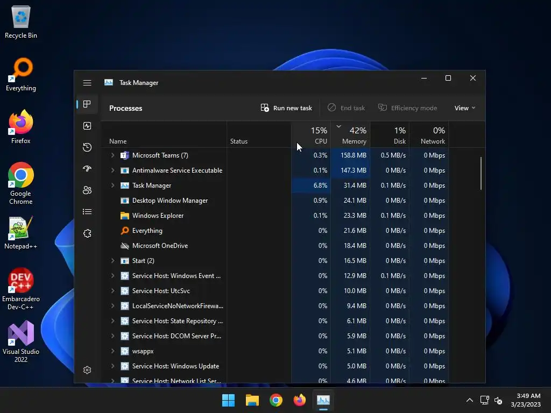The height and width of the screenshot is (413, 551).
Task: Open the Details sidebar icon
Action: coord(87,211)
